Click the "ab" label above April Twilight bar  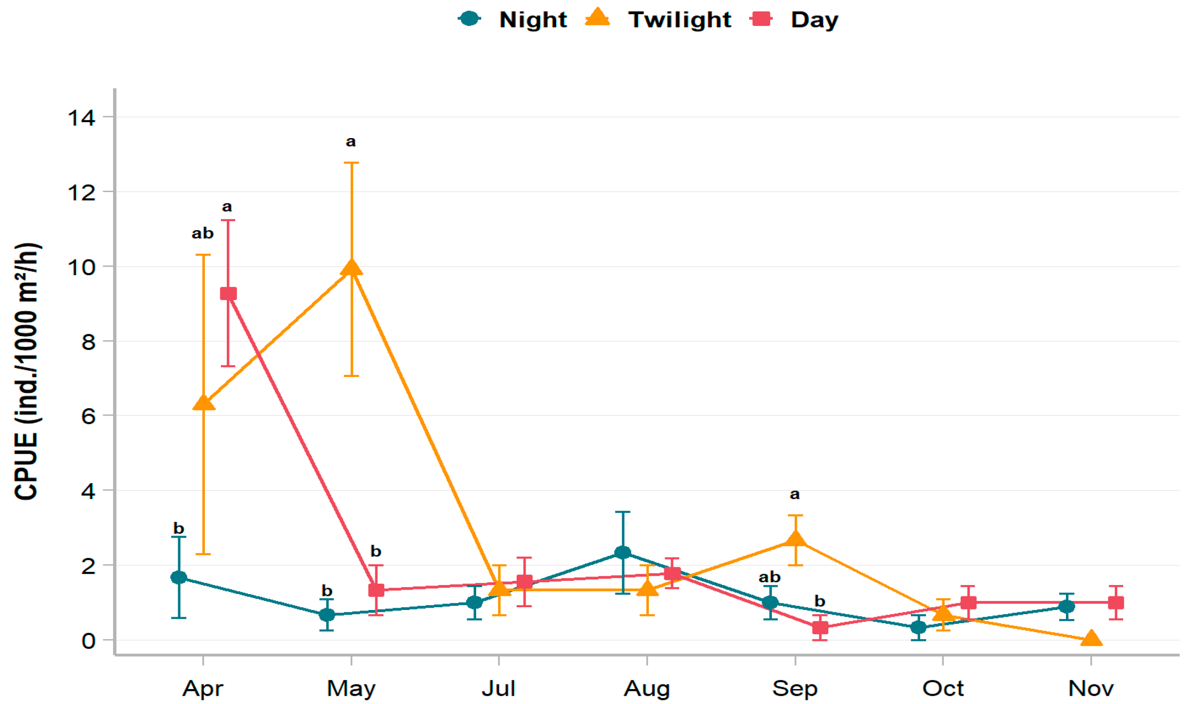(x=203, y=233)
